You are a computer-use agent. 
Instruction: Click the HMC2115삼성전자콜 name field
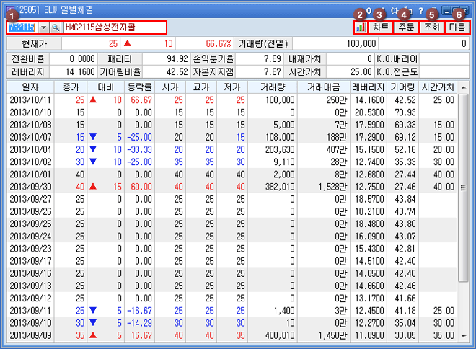pos(114,27)
